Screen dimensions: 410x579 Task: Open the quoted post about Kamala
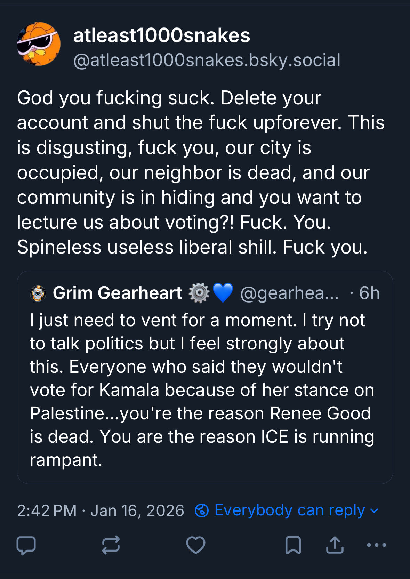pyautogui.click(x=202, y=389)
